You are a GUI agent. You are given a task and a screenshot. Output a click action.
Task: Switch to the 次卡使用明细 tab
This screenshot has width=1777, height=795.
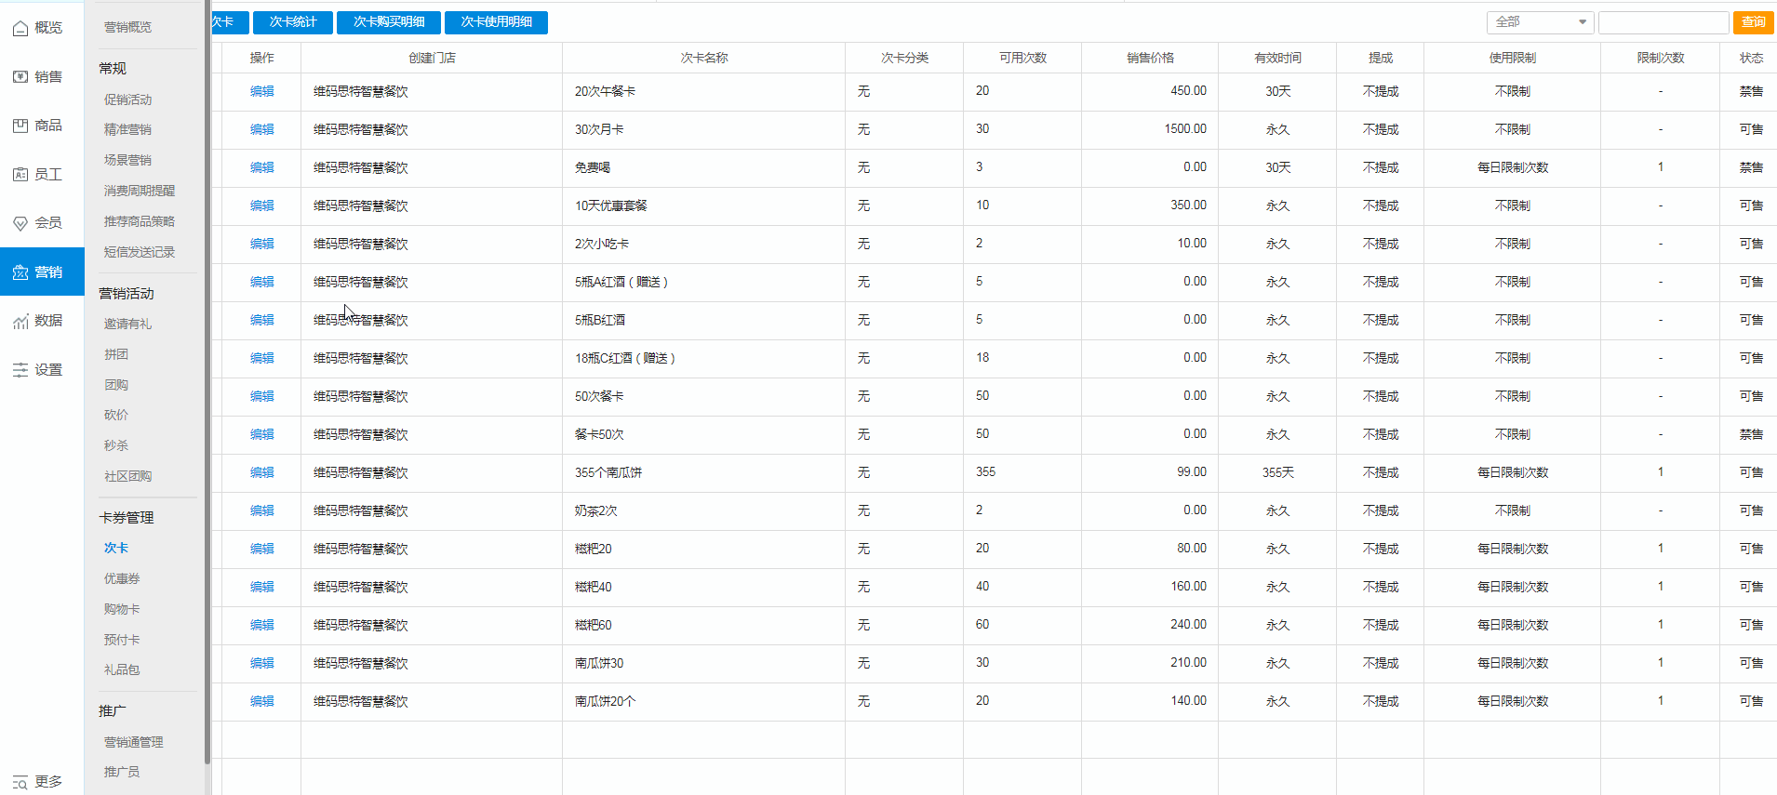coord(497,22)
